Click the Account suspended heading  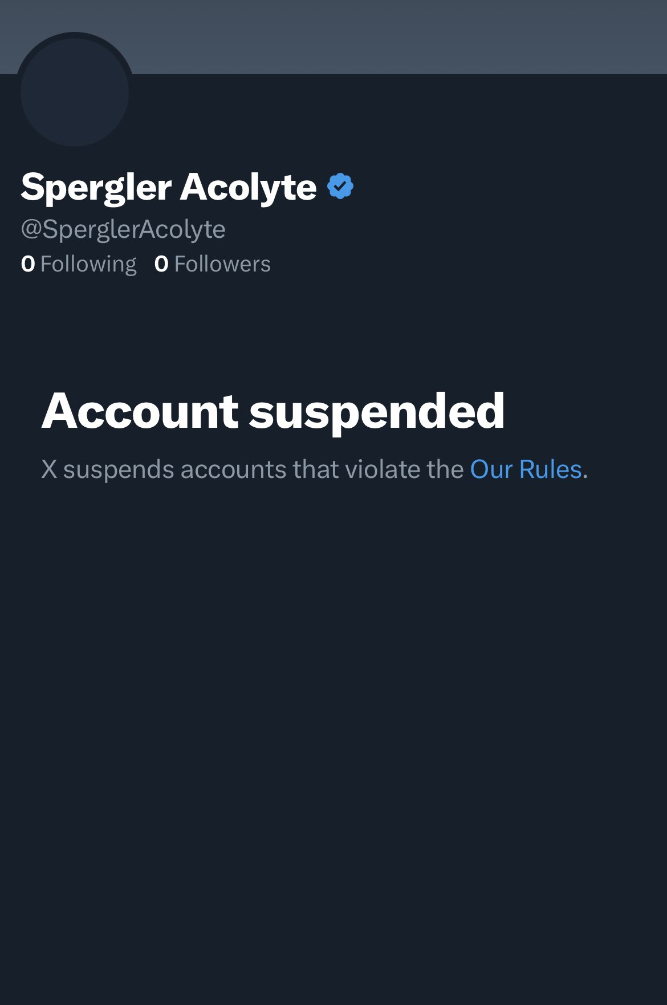pyautogui.click(x=273, y=411)
